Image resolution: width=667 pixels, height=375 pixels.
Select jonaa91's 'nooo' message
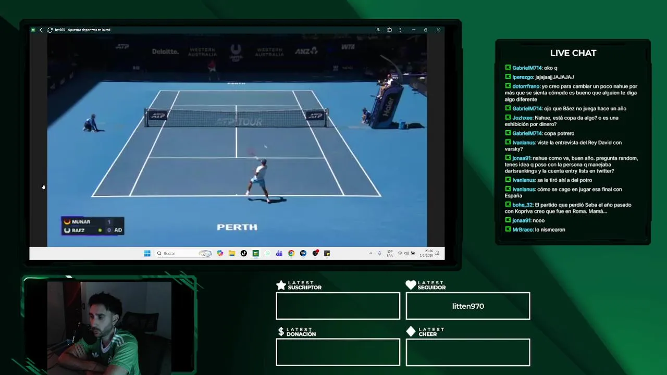point(524,220)
